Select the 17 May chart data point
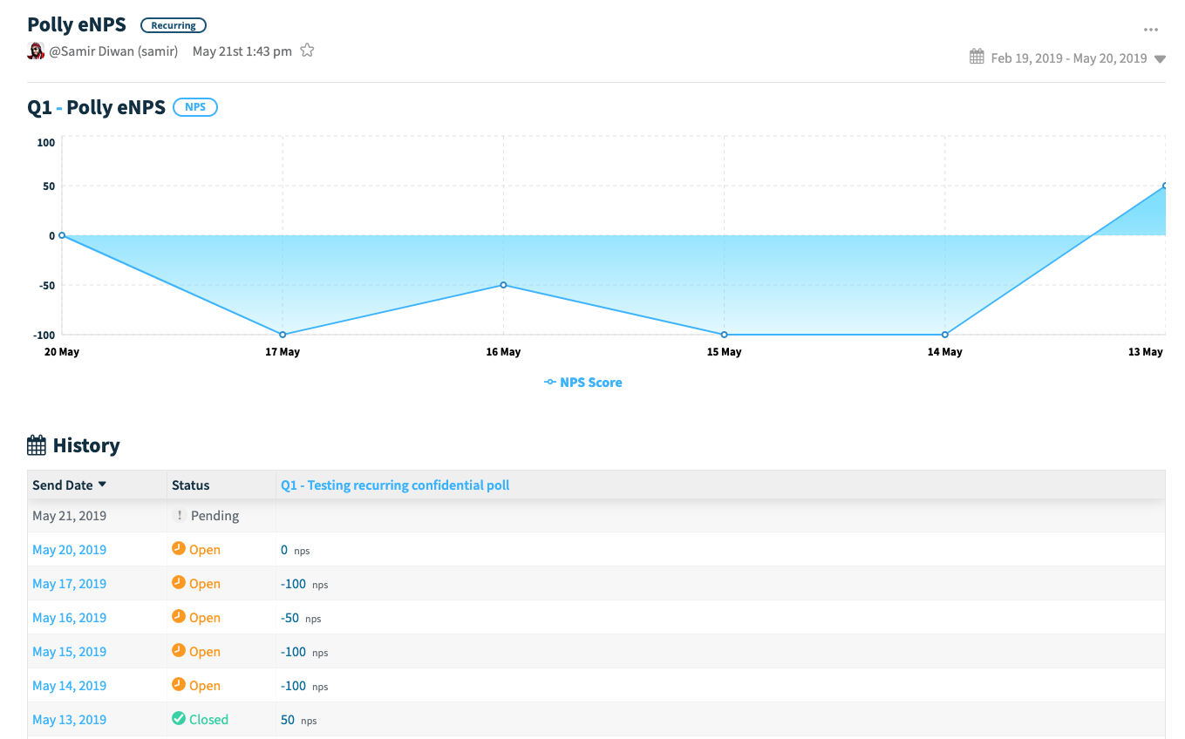This screenshot has width=1185, height=739. (x=283, y=335)
